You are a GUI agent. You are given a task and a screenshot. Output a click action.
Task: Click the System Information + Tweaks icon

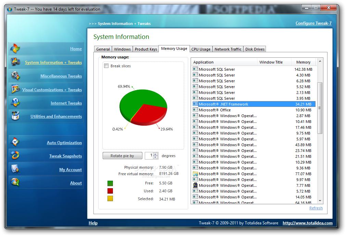click(15, 62)
